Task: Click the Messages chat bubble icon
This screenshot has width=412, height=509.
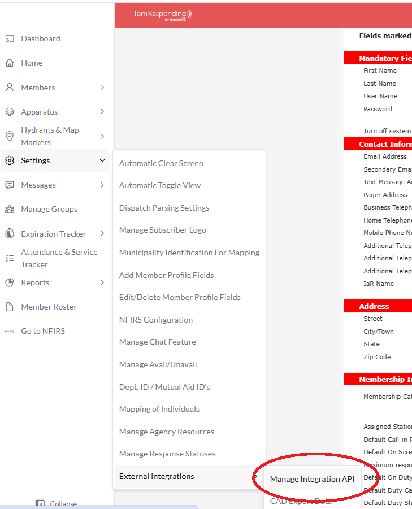Action: coord(10,185)
